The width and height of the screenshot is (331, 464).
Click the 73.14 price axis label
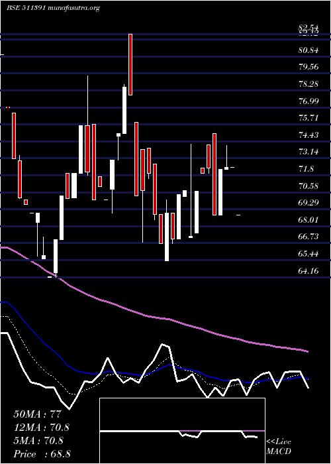pyautogui.click(x=308, y=152)
